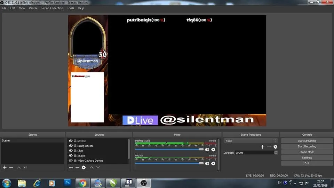The height and width of the screenshot is (188, 334).
Task: Open the Fade transition dropdown
Action: click(250, 141)
